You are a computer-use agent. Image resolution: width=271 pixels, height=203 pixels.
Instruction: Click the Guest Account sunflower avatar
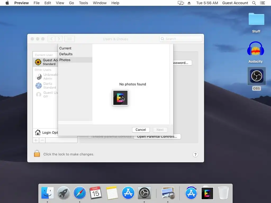[x=38, y=62]
